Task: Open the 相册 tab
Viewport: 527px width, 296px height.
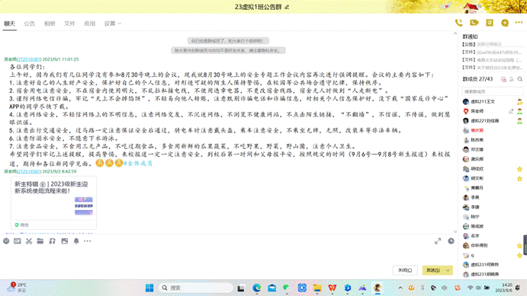Action: click(50, 24)
